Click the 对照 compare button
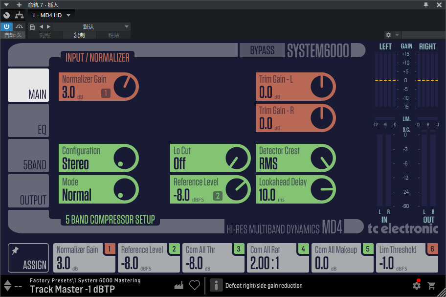The height and width of the screenshot is (297, 446). click(45, 35)
